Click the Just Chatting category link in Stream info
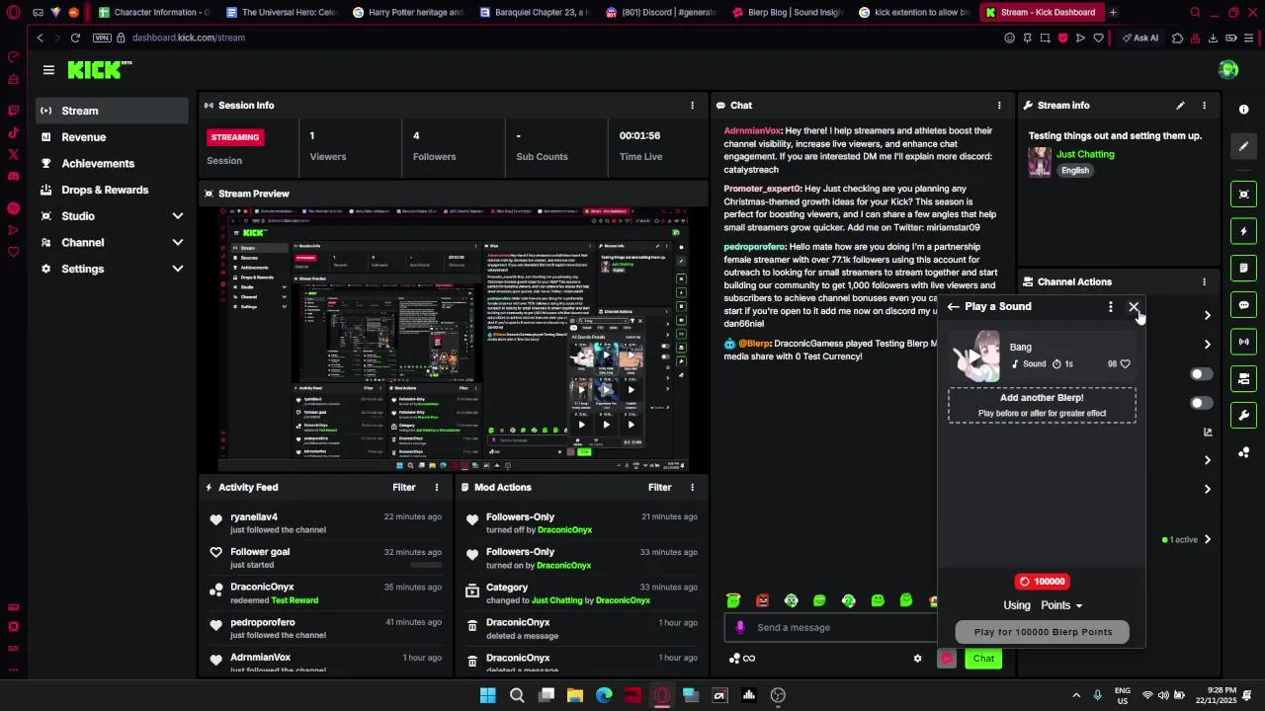This screenshot has height=711, width=1265. [1085, 154]
